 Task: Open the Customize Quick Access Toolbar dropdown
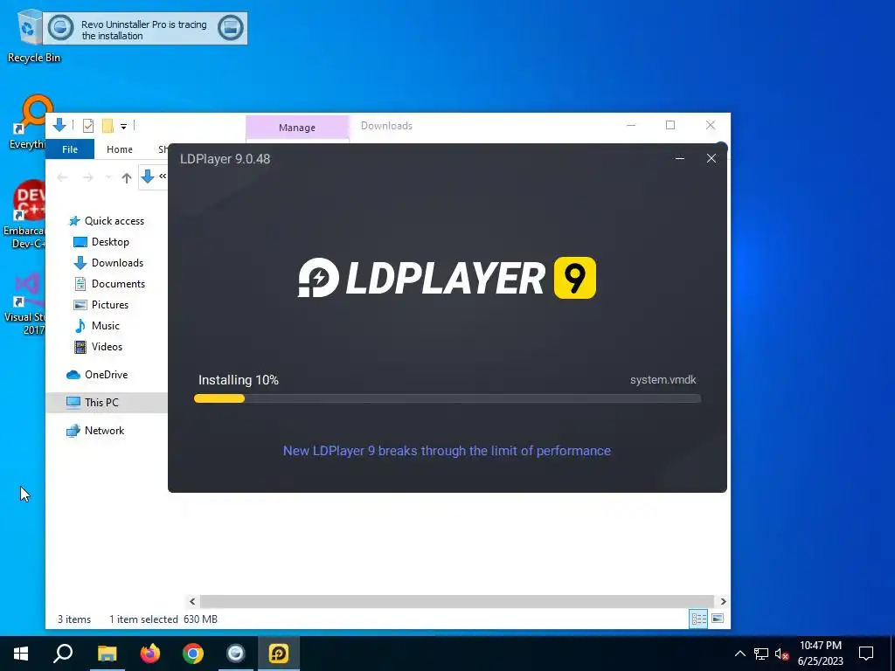[123, 126]
